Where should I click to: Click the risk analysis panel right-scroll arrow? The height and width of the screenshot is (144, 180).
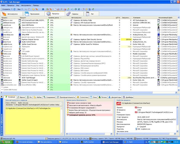111,134
